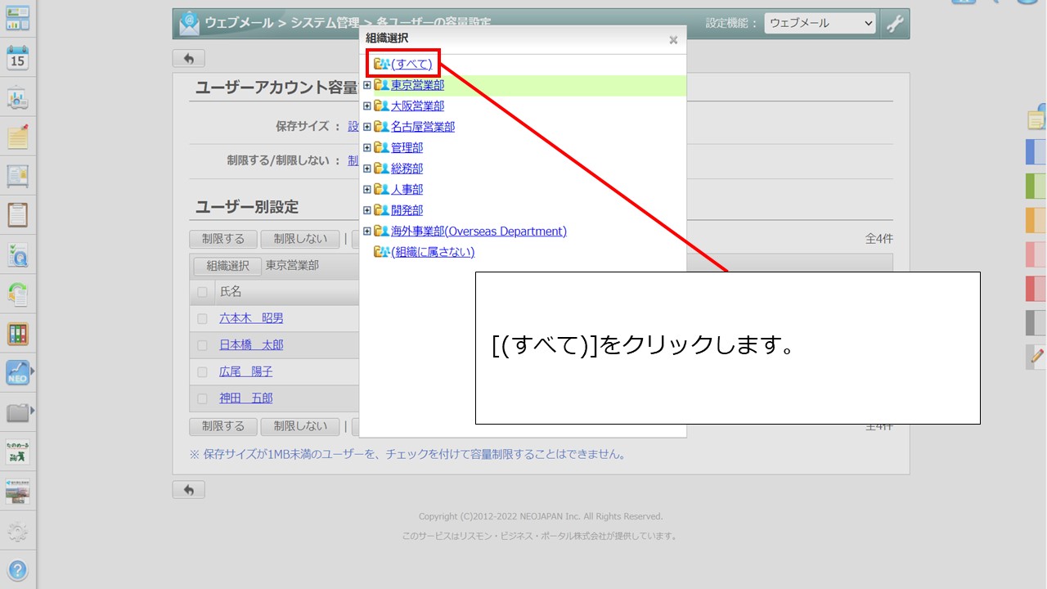Click the wrench icon in header bar
The height and width of the screenshot is (589, 1047).
coord(895,24)
